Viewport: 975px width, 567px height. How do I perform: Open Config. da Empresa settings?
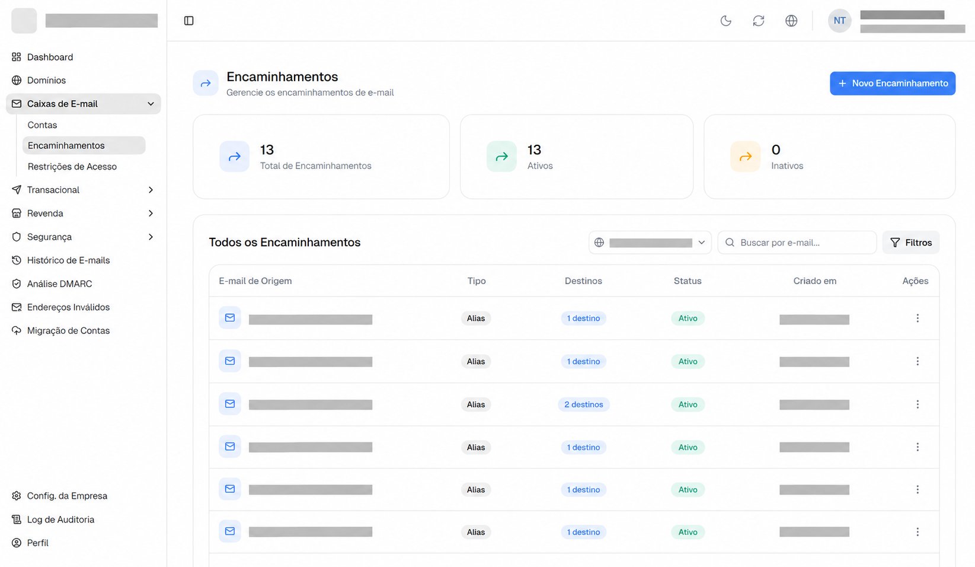tap(84, 496)
